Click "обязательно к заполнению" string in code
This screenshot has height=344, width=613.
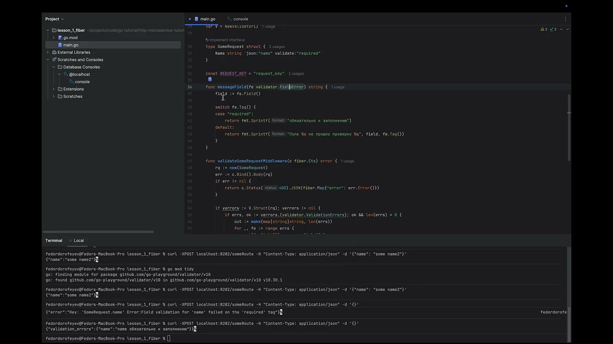(x=319, y=121)
